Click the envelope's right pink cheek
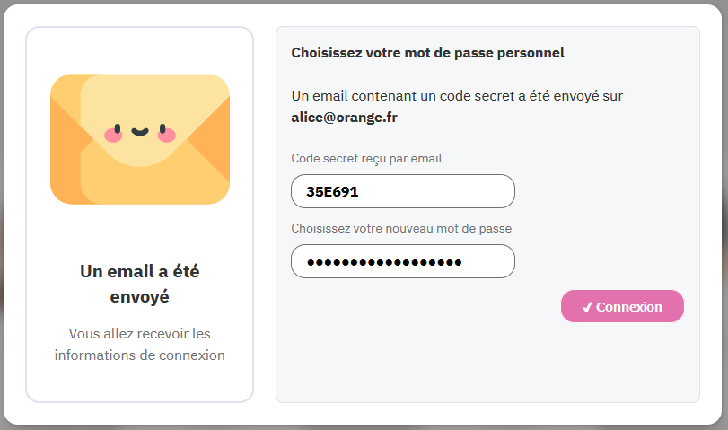The width and height of the screenshot is (728, 430). (166, 136)
